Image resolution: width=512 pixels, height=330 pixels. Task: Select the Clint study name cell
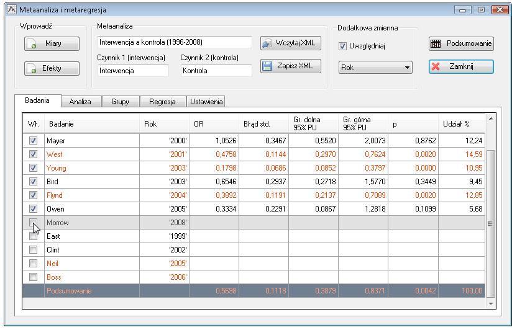pos(92,250)
